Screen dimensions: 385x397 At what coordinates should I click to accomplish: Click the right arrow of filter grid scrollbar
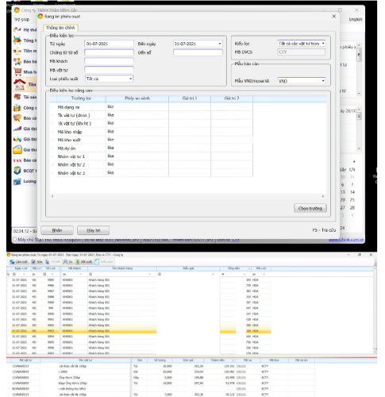[x=323, y=196]
